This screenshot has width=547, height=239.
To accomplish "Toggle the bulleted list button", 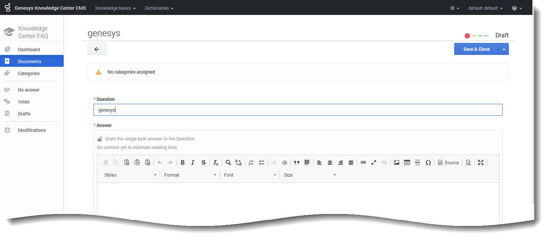I will 262,162.
